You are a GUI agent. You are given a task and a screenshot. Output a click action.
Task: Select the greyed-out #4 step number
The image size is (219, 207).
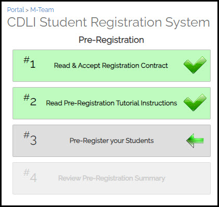30,176
